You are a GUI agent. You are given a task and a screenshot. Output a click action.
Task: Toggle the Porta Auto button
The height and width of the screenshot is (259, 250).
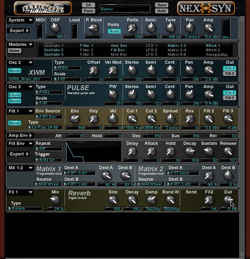click(114, 31)
